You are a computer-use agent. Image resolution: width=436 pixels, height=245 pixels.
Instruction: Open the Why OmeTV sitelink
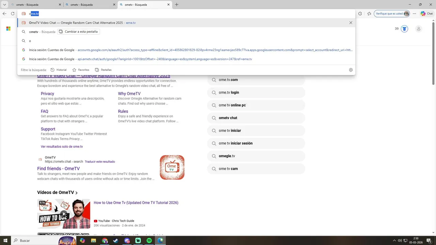129,94
